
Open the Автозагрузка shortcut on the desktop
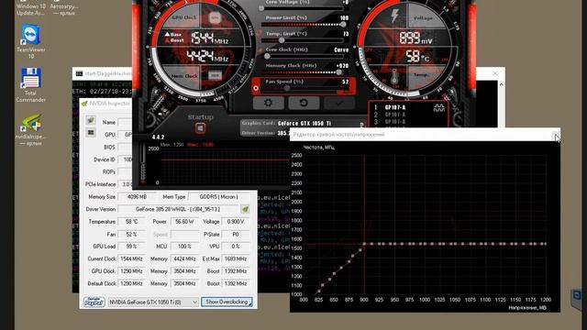click(64, 8)
